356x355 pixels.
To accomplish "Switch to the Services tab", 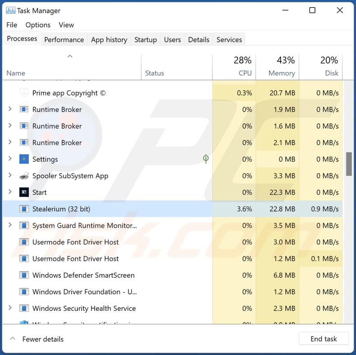I will (229, 40).
